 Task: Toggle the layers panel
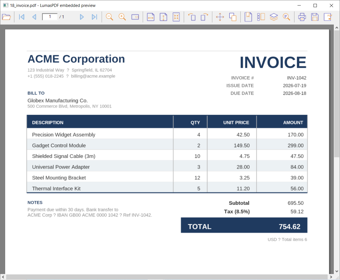(274, 17)
